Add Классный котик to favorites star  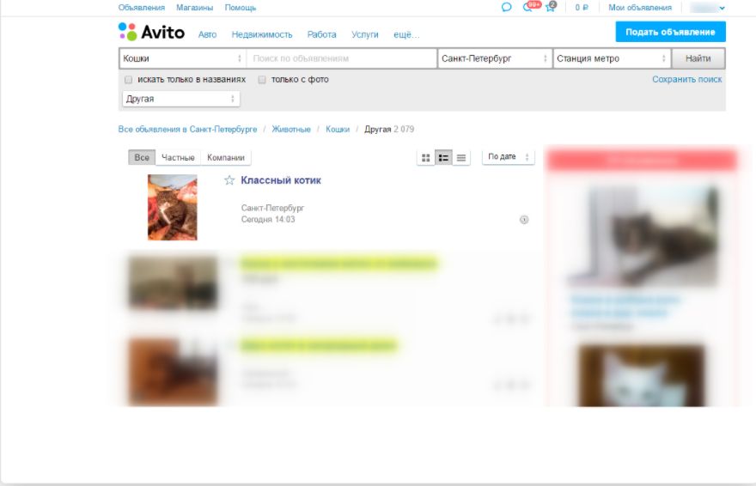229,180
